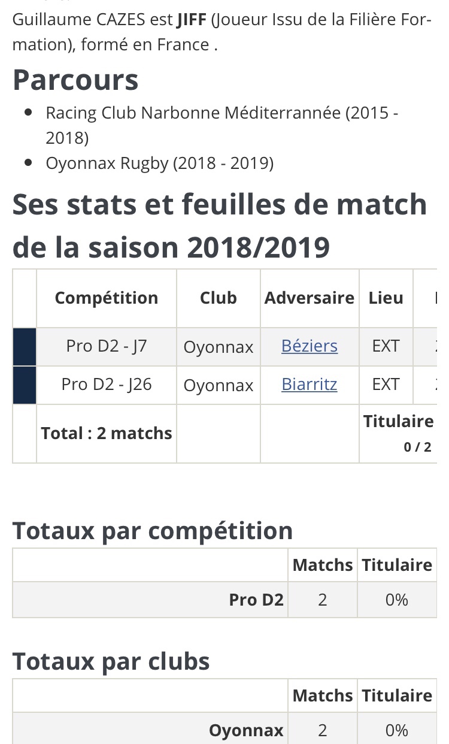Select the Adversaire column header
Image resolution: width=449 pixels, height=744 pixels.
tap(310, 298)
